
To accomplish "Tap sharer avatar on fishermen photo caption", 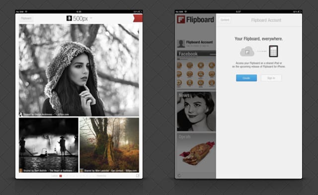I will pyautogui.click(x=21, y=171).
